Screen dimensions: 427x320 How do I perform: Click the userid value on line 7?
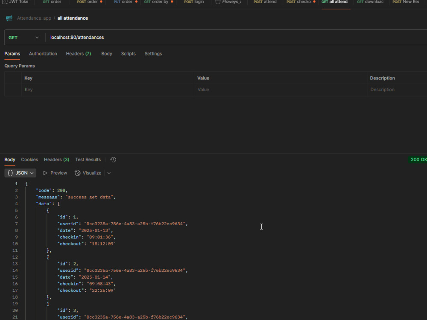[x=135, y=224]
